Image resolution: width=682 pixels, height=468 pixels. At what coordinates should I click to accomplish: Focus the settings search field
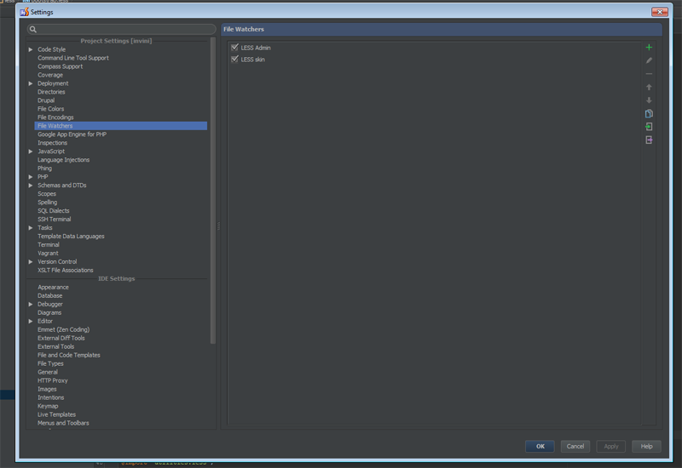click(x=121, y=29)
